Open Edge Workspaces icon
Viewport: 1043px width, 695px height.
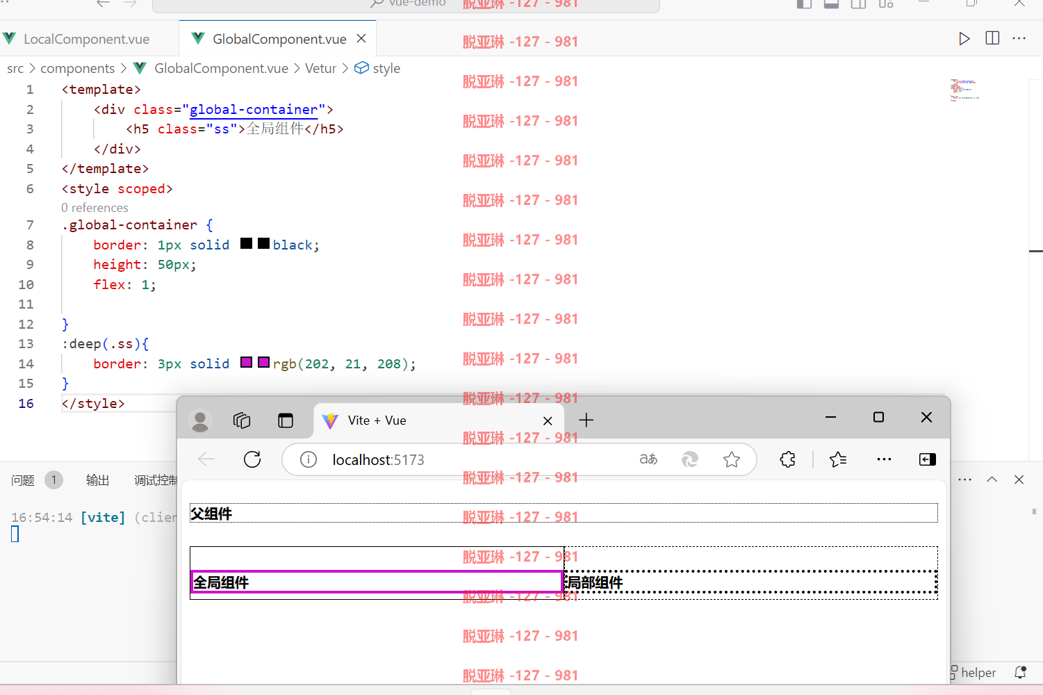point(242,420)
